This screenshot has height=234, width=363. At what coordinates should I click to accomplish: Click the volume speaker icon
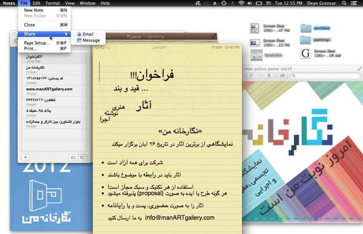(x=249, y=3)
